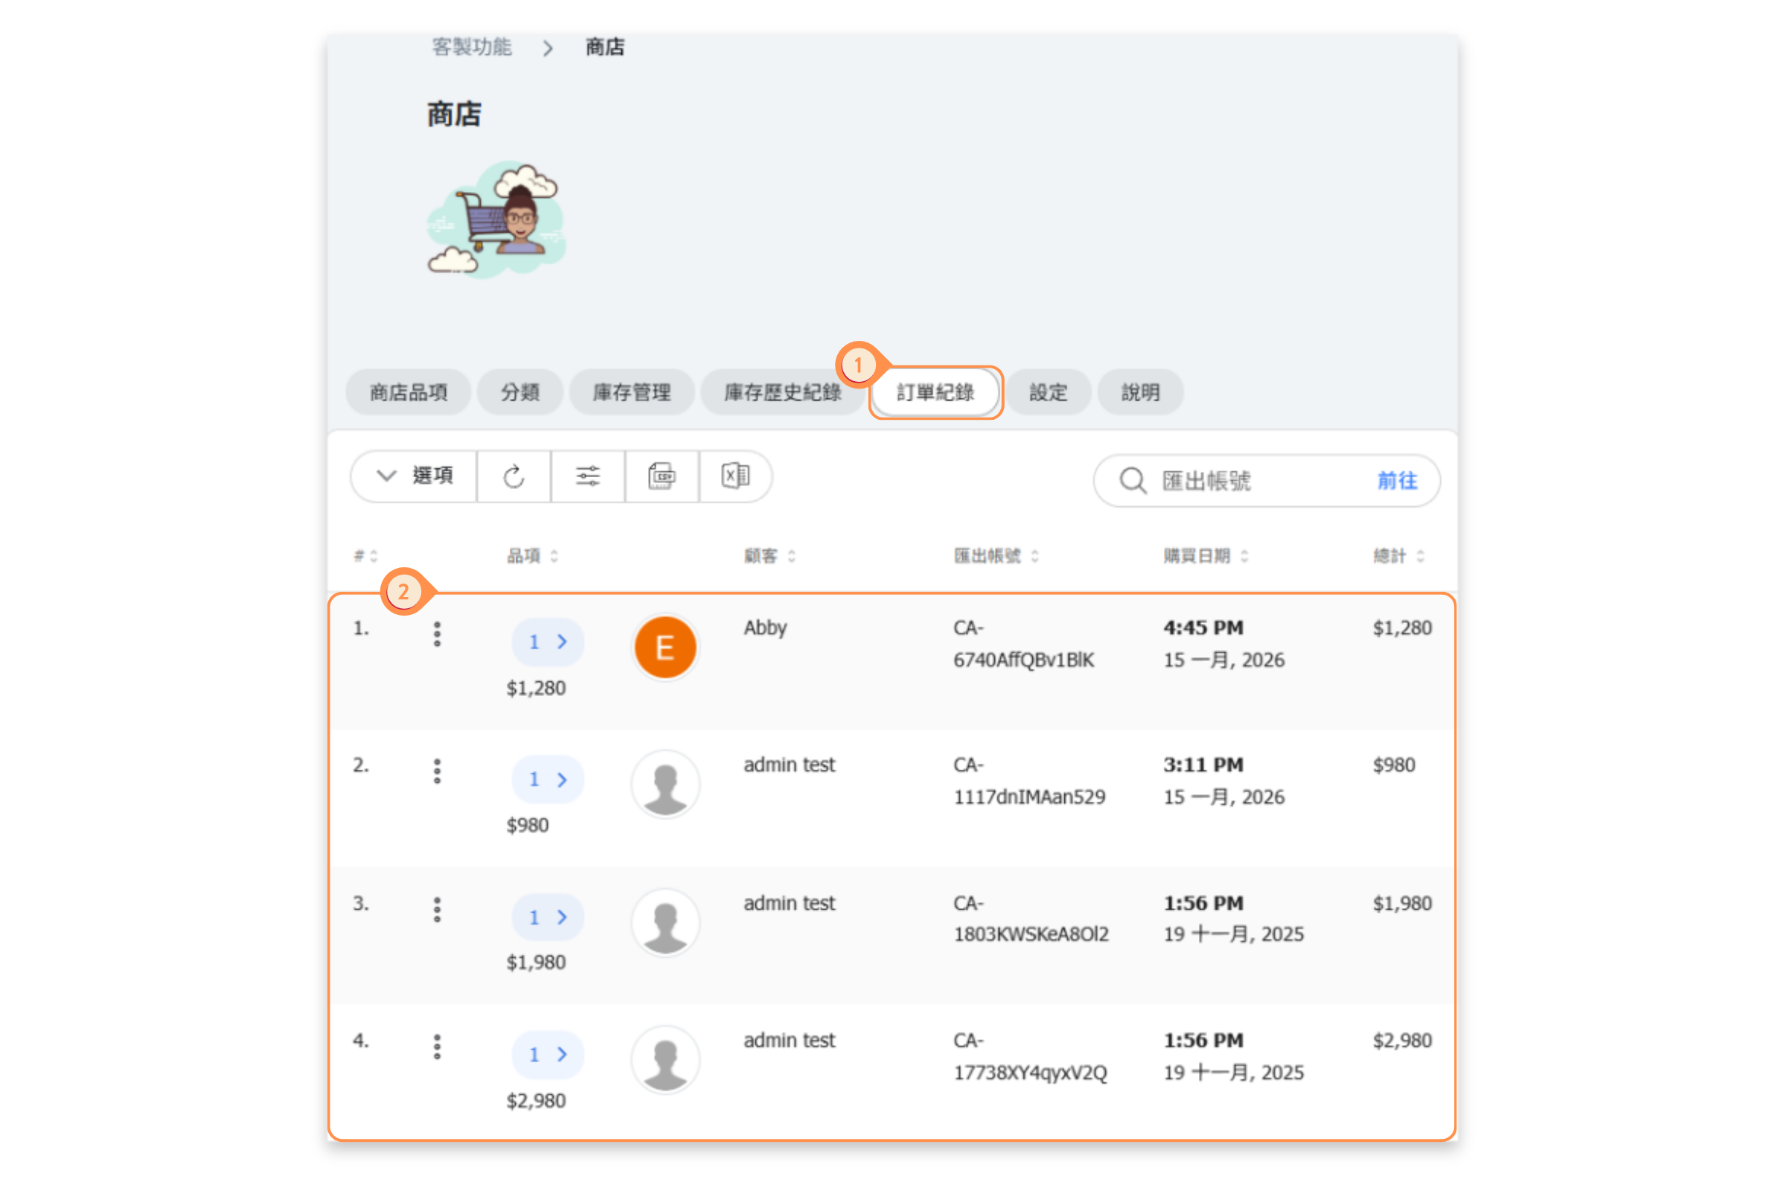Export orders as CSV file icon
Image resolution: width=1786 pixels, height=1191 pixels.
(662, 477)
